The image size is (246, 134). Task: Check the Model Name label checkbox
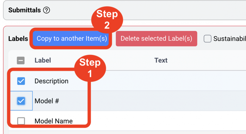[x=21, y=121]
